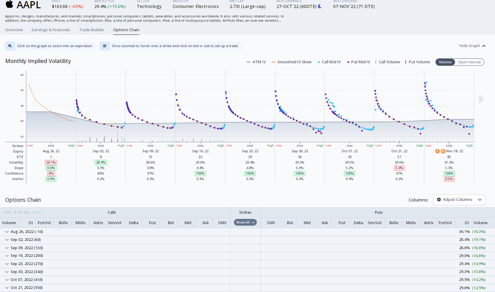Click the Oct 21, 22 expiry label
The height and width of the screenshot is (292, 495).
click(x=399, y=151)
